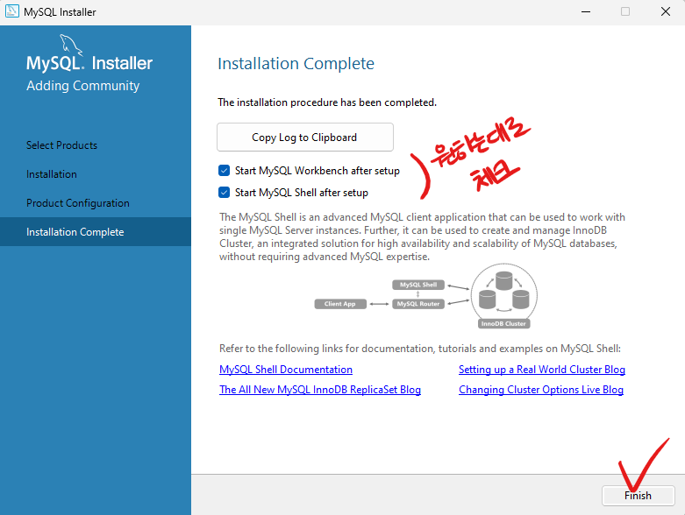Open Changing Cluster Options Live Blog link
Viewport: 685px width, 515px height.
(x=541, y=390)
